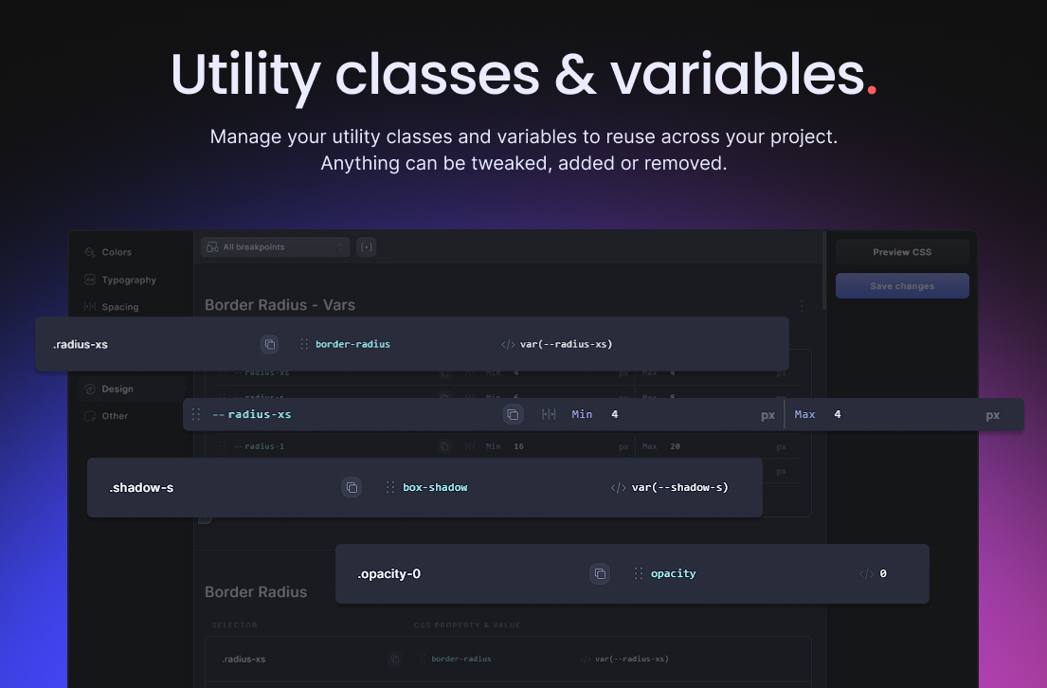Viewport: 1047px width, 688px height.
Task: Click the SELECTOR column header
Action: (234, 625)
